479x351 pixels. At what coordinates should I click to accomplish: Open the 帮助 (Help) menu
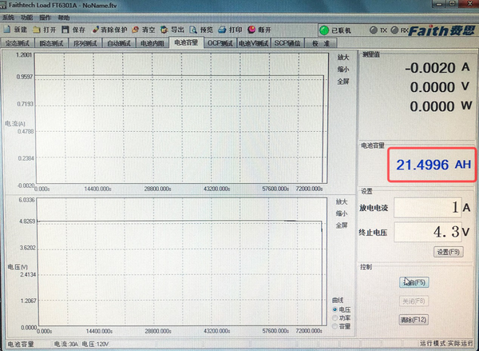[63, 17]
